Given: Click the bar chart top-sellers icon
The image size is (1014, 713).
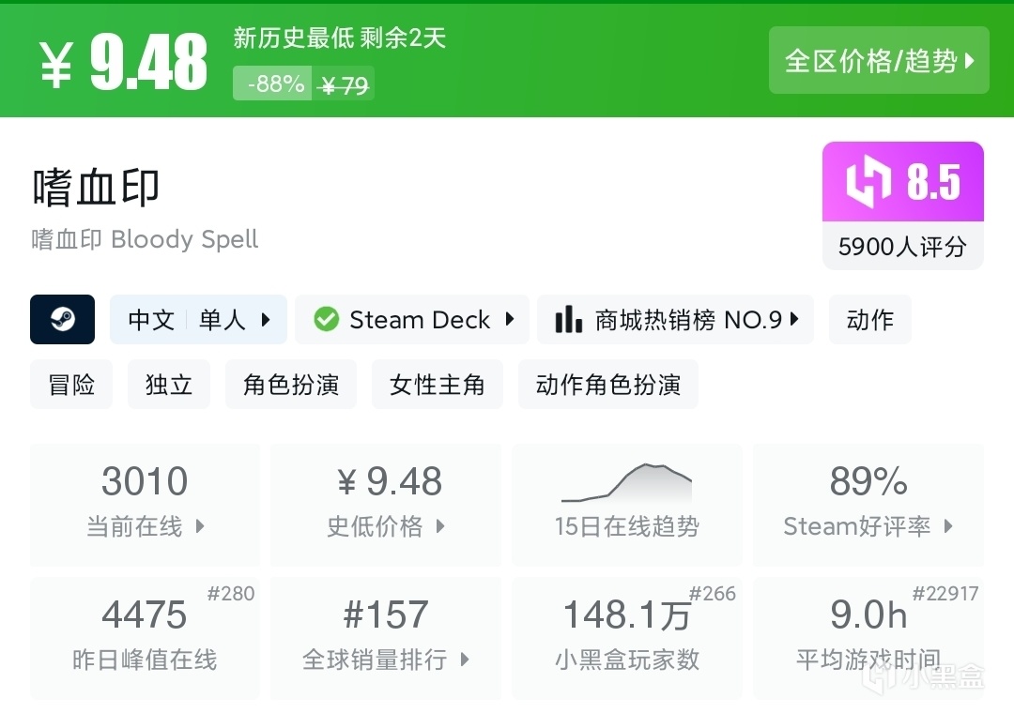Looking at the screenshot, I should (568, 320).
